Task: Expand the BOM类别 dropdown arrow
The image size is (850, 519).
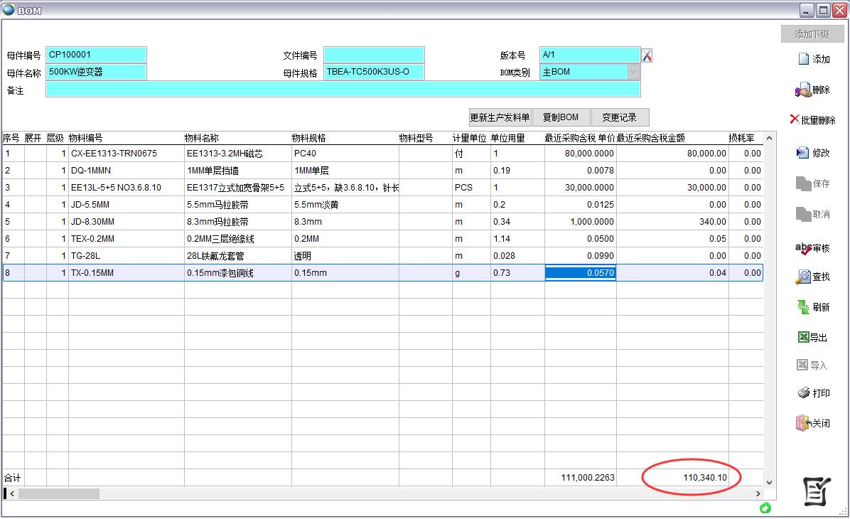Action: [633, 72]
